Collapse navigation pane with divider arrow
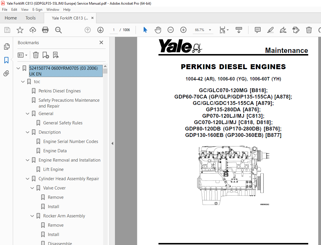The image size is (321, 245). click(x=112, y=144)
